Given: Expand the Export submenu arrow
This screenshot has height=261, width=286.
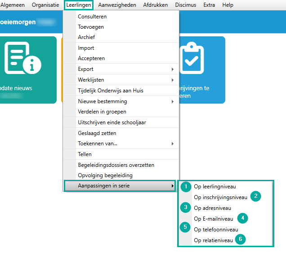Looking at the screenshot, I should (x=172, y=69).
